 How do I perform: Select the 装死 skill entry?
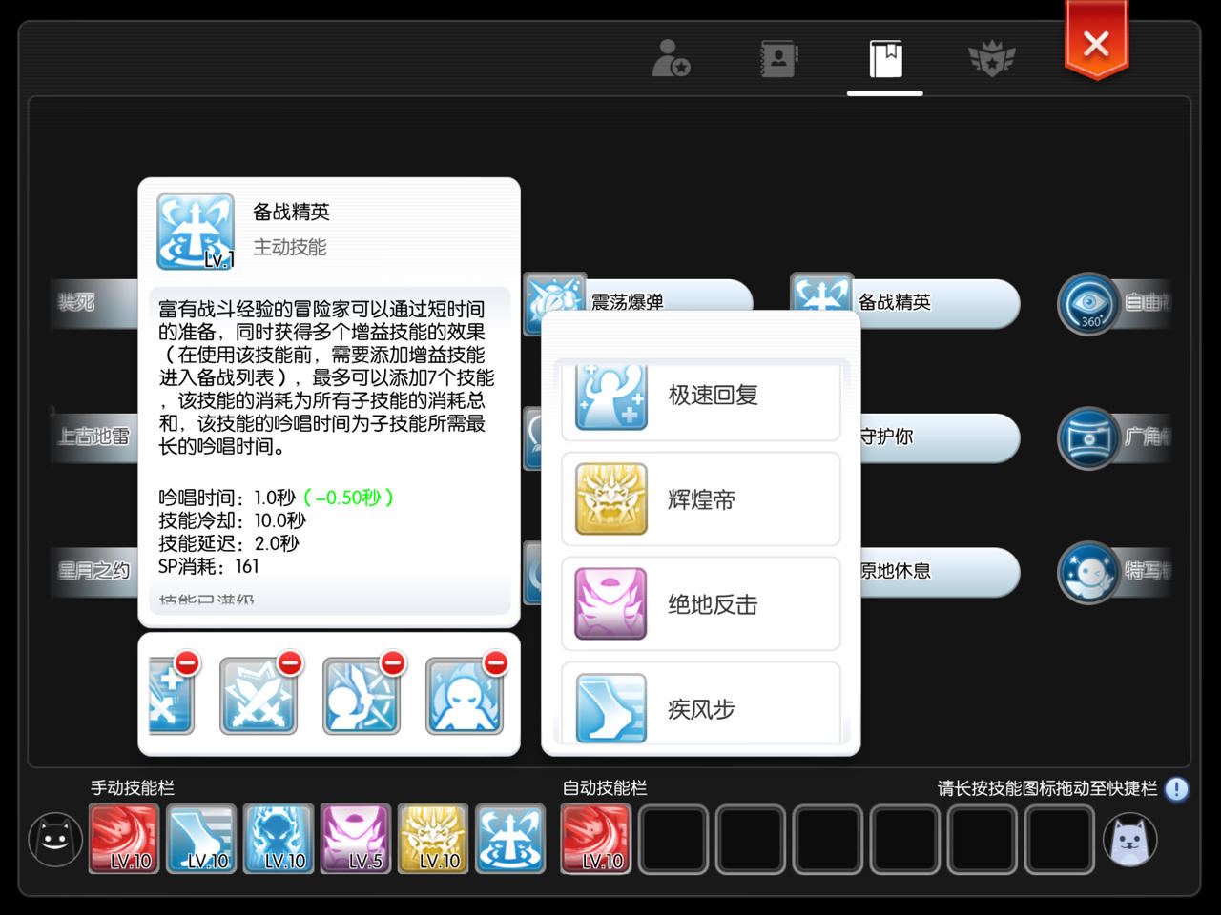(x=94, y=303)
